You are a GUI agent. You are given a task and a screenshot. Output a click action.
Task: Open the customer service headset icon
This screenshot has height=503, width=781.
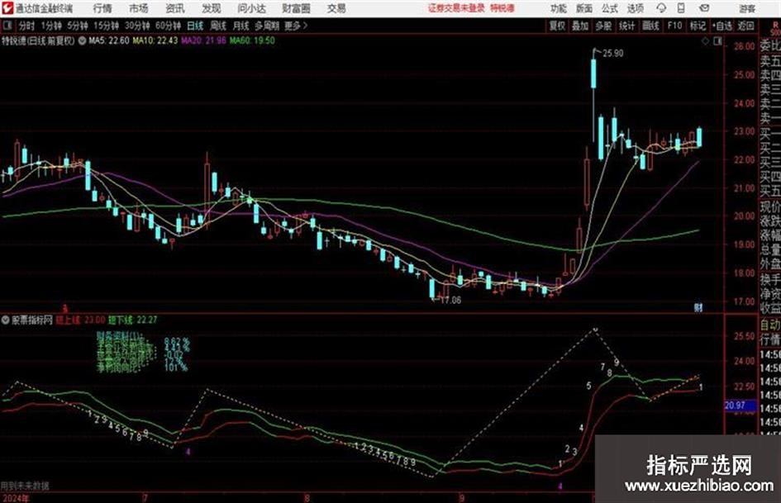661,8
